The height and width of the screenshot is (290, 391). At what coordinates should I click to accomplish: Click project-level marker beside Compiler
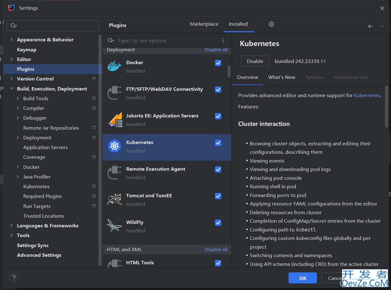(x=94, y=108)
